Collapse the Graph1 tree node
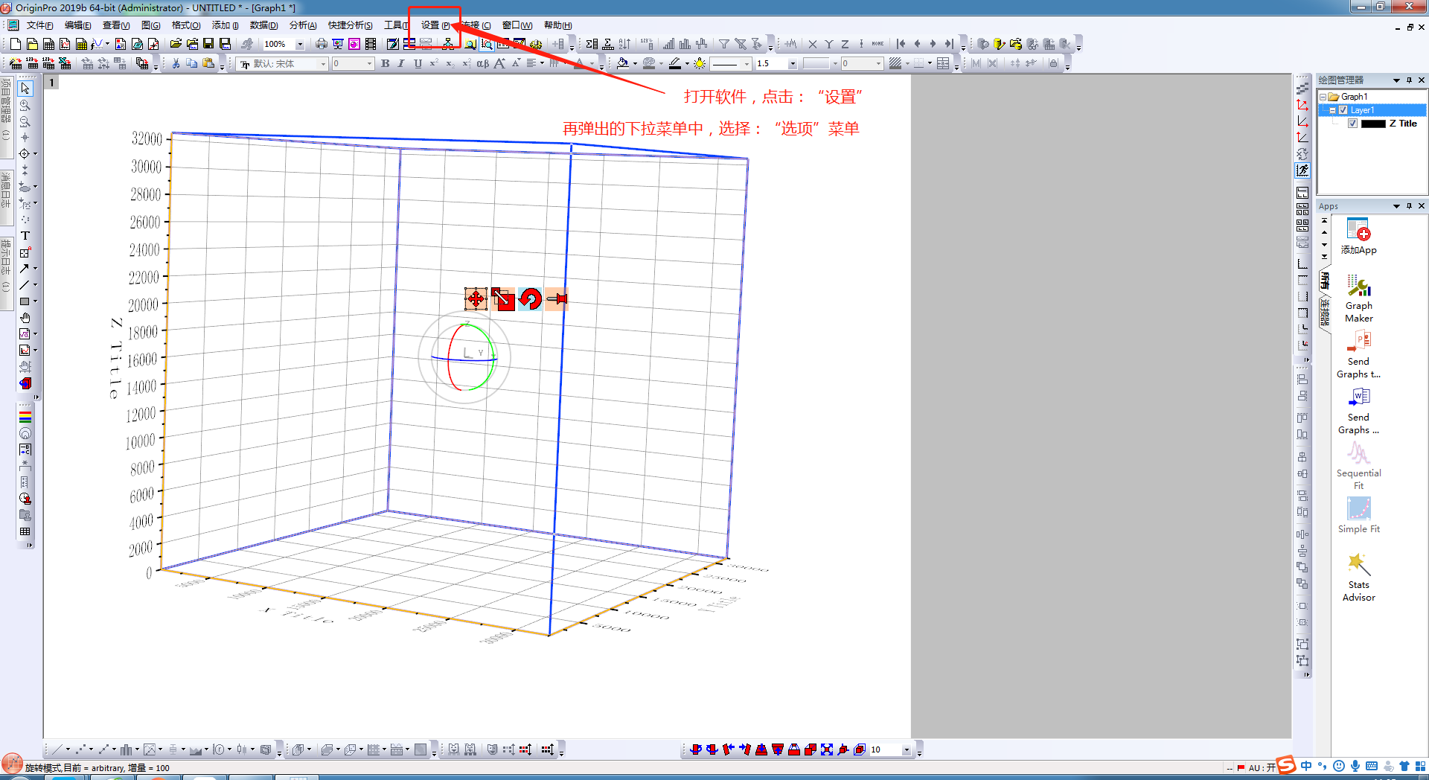Image resolution: width=1429 pixels, height=780 pixels. click(x=1323, y=97)
